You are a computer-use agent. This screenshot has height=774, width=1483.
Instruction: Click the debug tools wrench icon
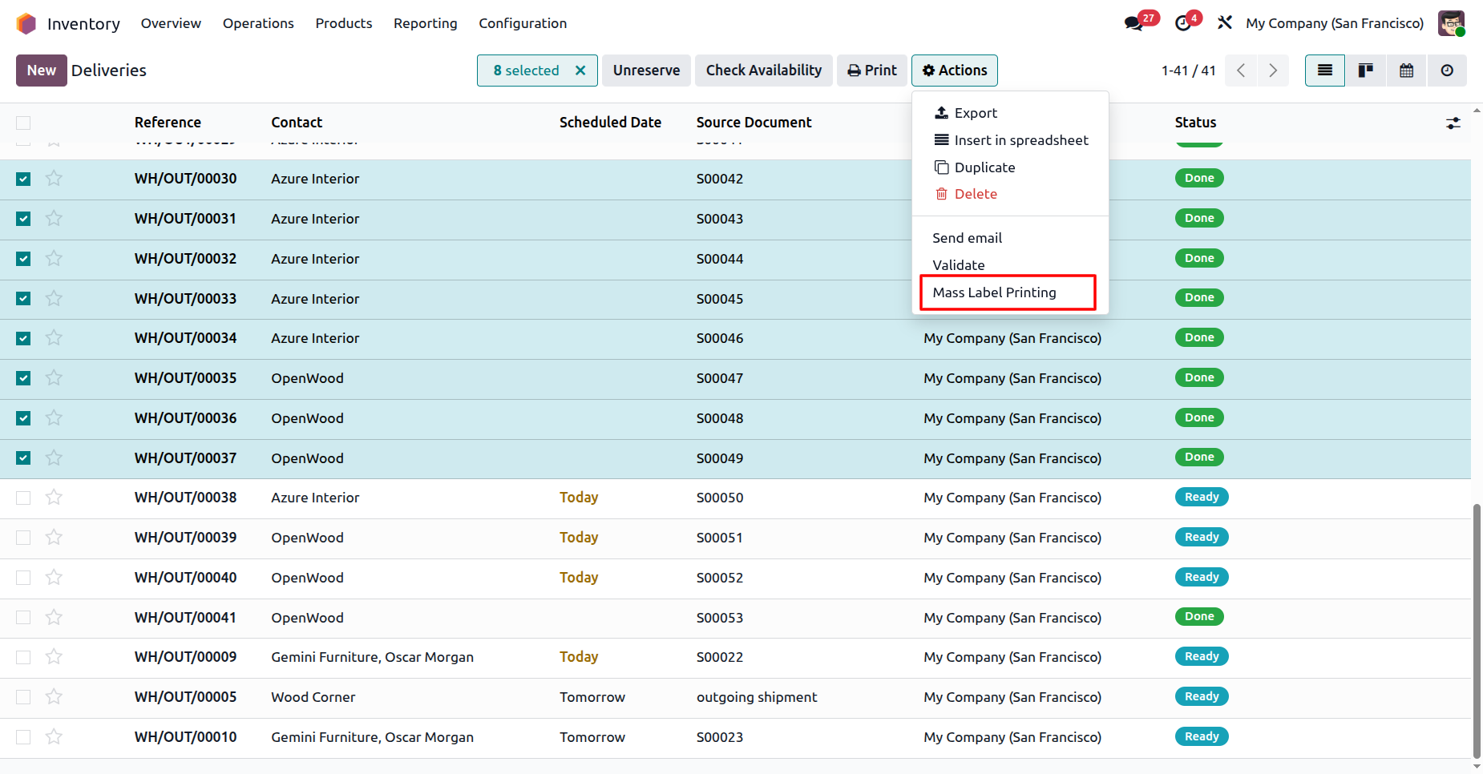[1224, 23]
